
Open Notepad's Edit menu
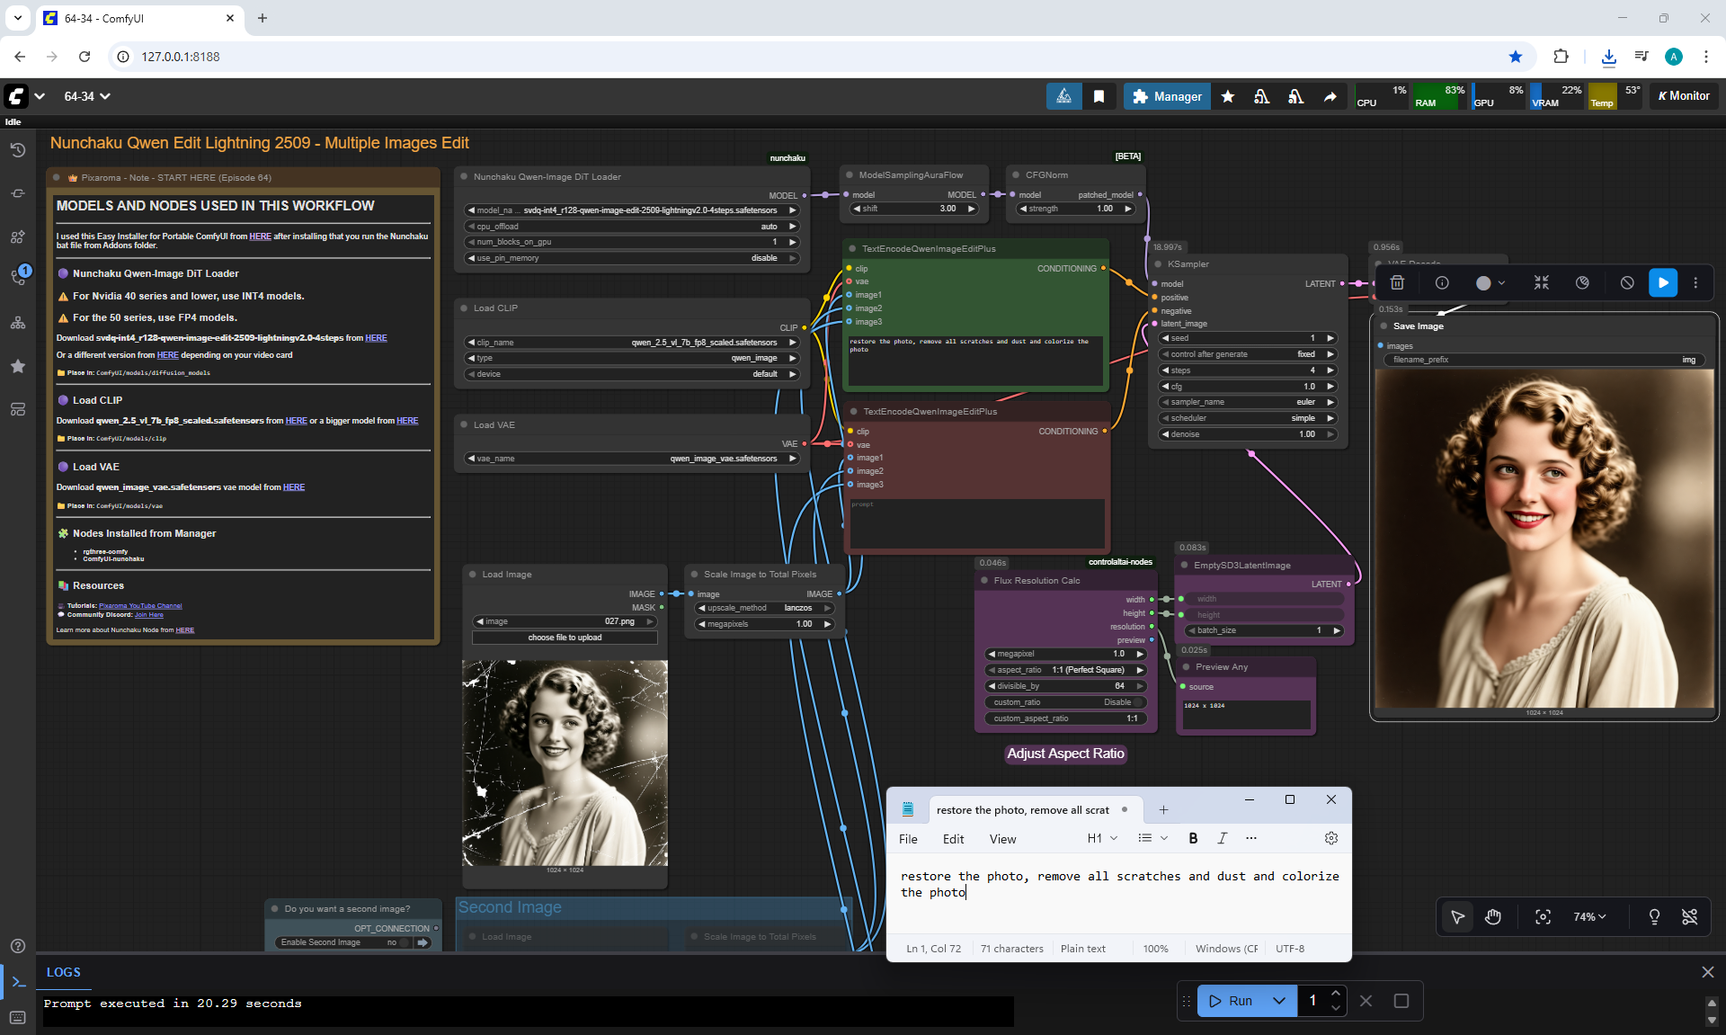pyautogui.click(x=953, y=839)
